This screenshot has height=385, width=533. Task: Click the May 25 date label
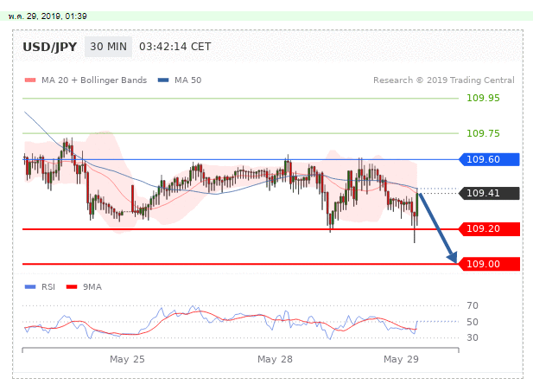click(127, 359)
